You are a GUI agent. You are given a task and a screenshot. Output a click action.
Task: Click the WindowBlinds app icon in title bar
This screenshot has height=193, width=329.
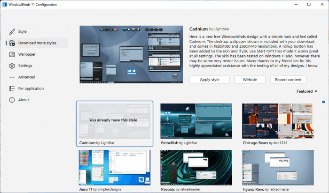pyautogui.click(x=4, y=4)
